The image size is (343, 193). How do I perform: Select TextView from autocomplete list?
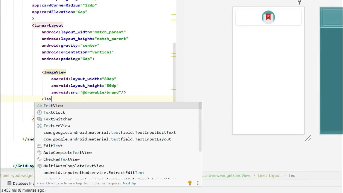(x=118, y=106)
